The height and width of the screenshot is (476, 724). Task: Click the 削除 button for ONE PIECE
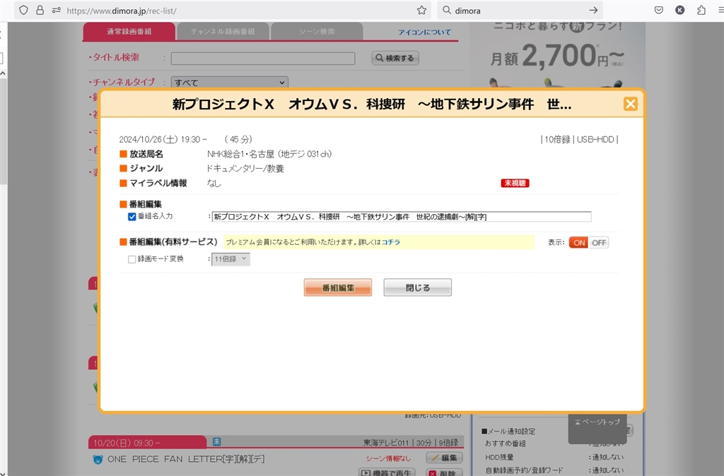click(444, 472)
